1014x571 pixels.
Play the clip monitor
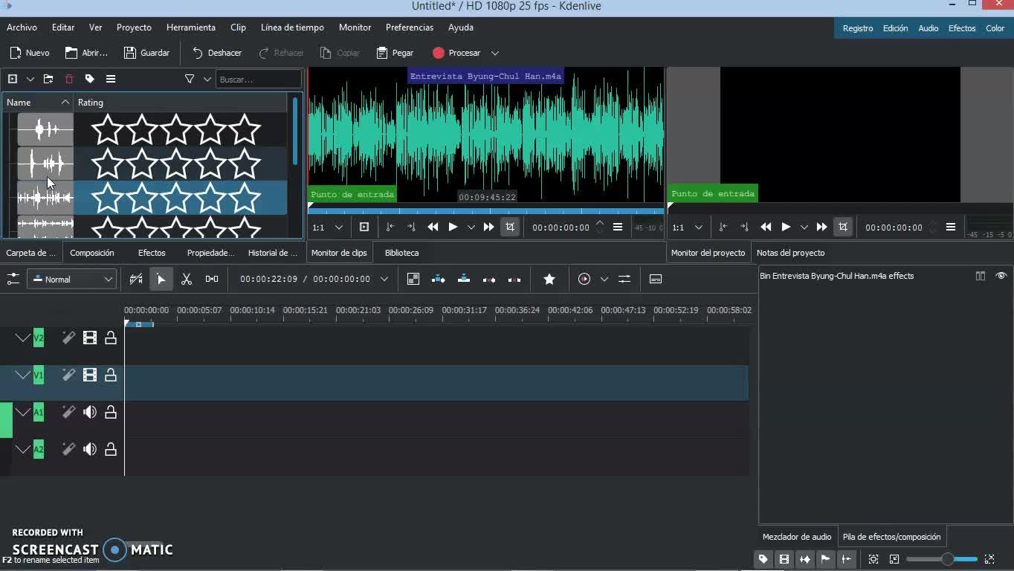(x=453, y=227)
